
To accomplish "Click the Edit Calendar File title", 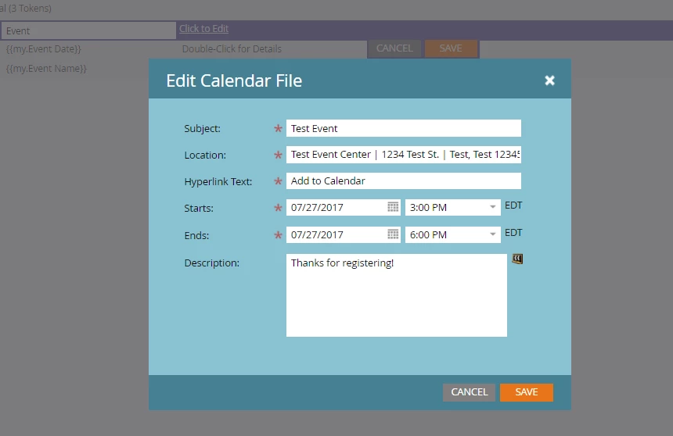I will 234,80.
